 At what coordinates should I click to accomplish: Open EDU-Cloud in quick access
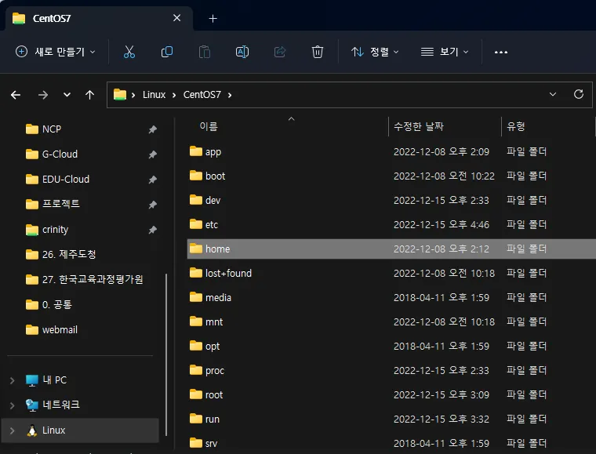coord(66,180)
